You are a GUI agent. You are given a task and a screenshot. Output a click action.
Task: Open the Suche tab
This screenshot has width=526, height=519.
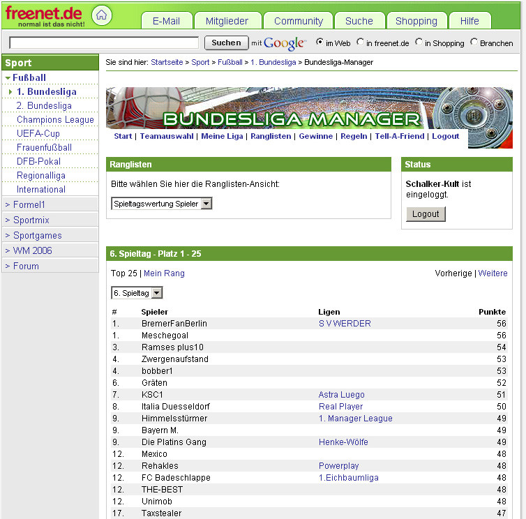pos(359,21)
